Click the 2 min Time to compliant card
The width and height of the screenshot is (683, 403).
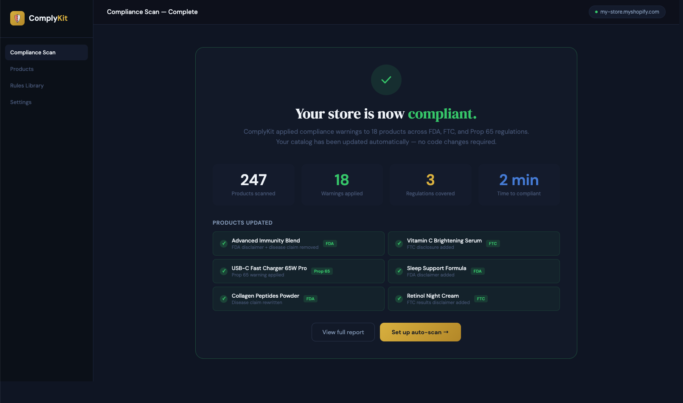518,184
